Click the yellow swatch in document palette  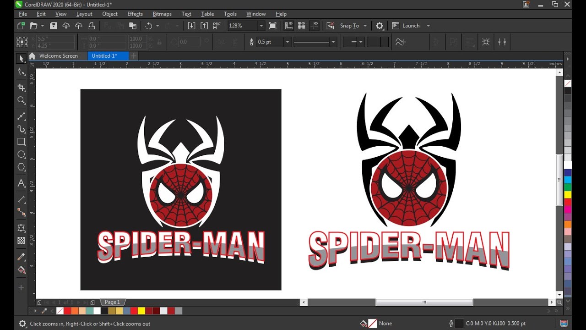141,311
